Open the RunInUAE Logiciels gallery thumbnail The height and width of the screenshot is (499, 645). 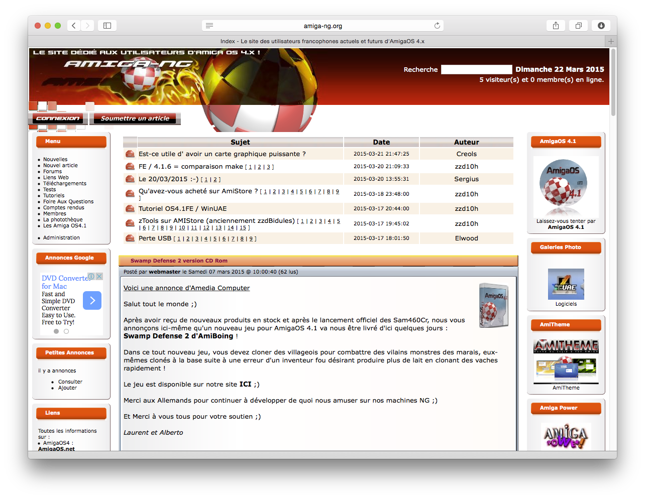566,284
